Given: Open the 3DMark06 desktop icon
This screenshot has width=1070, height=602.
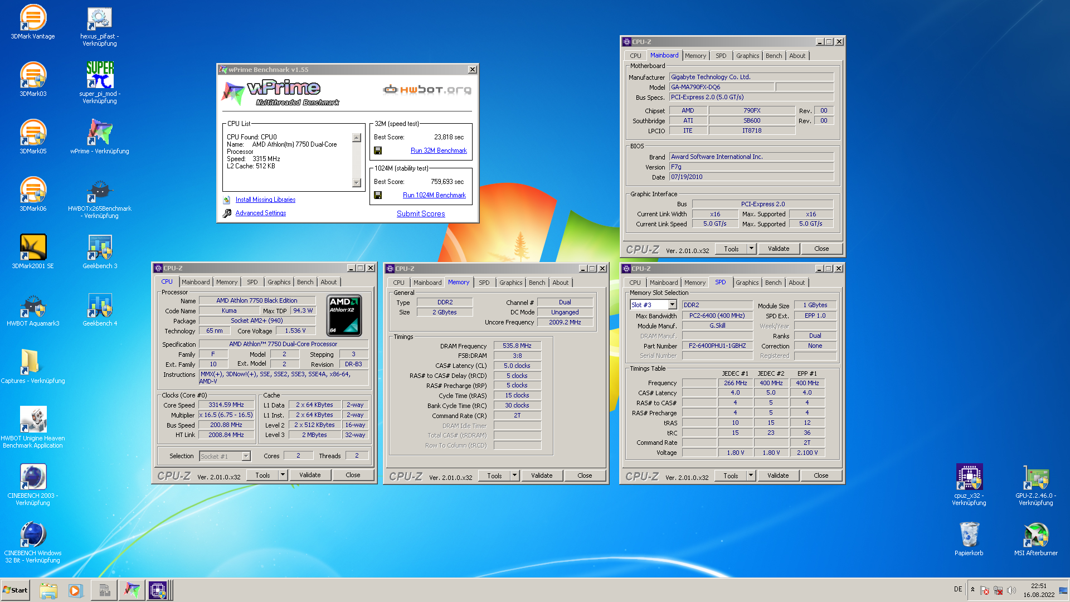Looking at the screenshot, I should point(33,194).
